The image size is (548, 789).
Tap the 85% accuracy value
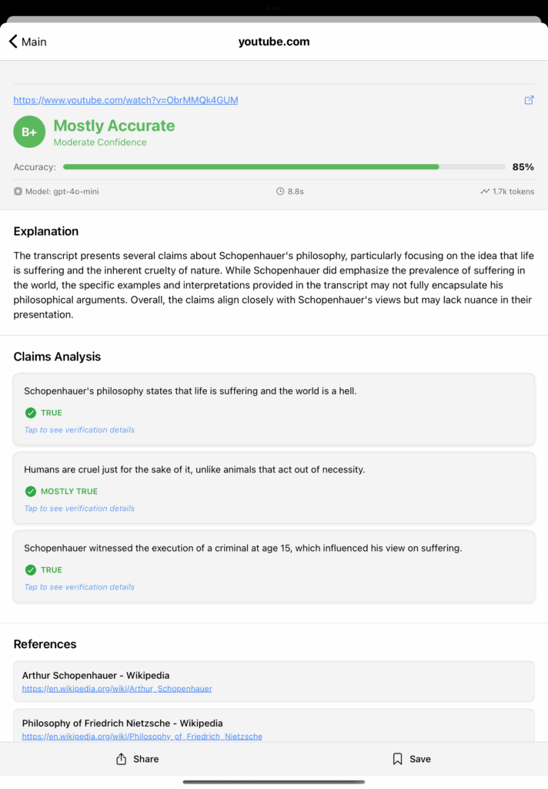[523, 167]
